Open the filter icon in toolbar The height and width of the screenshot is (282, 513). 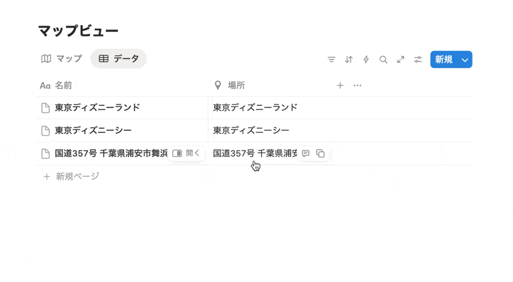[x=332, y=60]
